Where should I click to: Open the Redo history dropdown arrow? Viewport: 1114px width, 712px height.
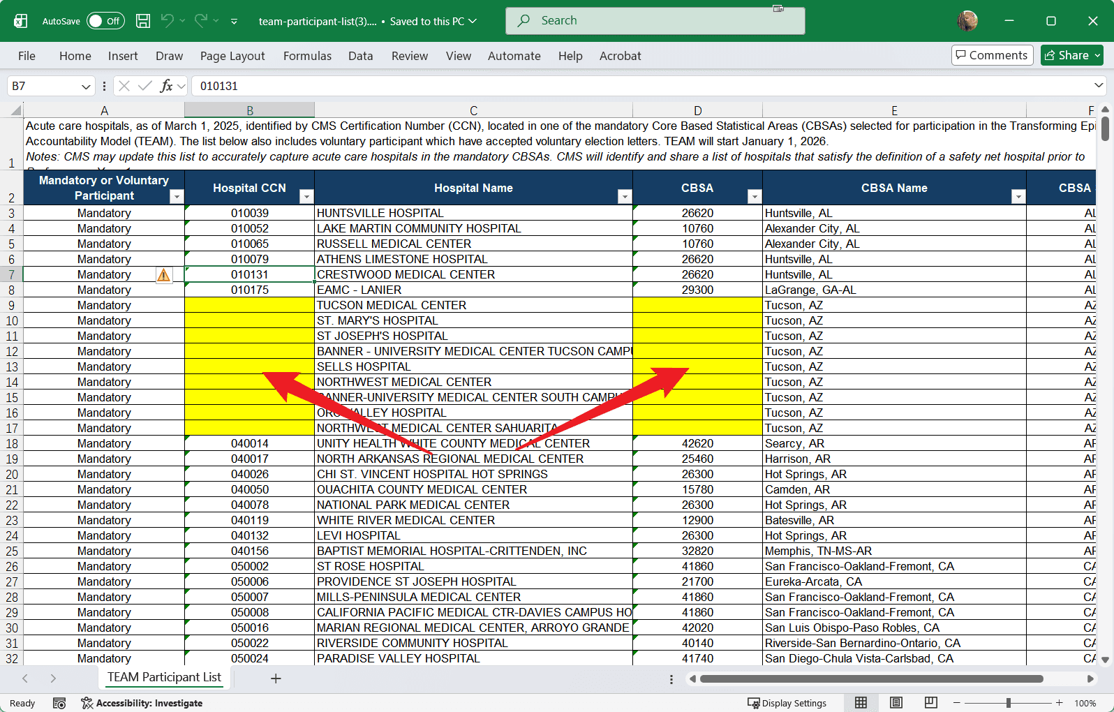(x=216, y=21)
